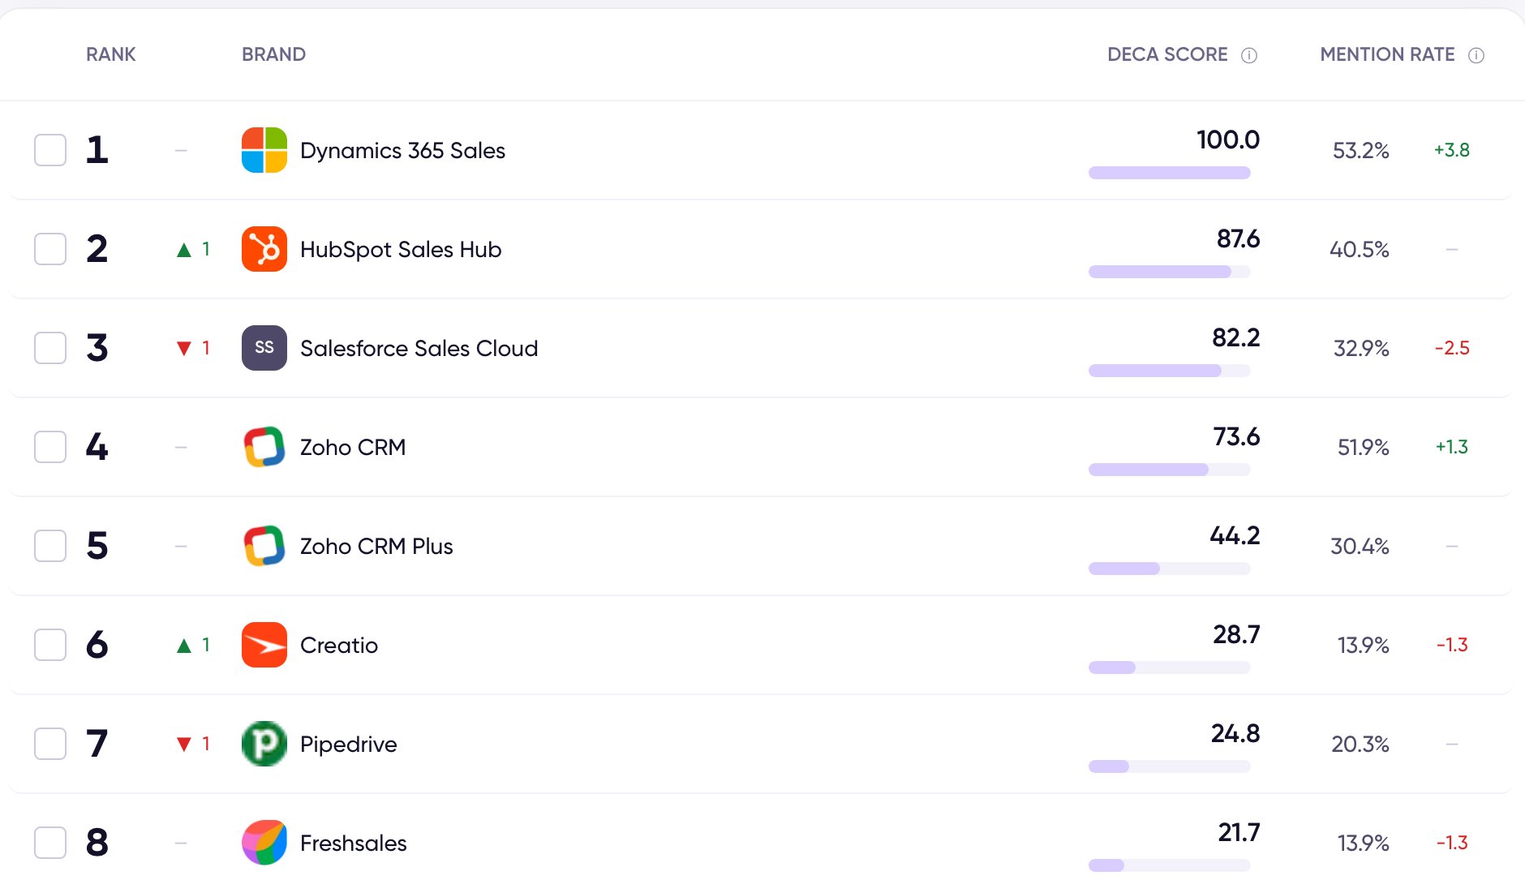
Task: Click the BRAND column header
Action: click(x=273, y=54)
